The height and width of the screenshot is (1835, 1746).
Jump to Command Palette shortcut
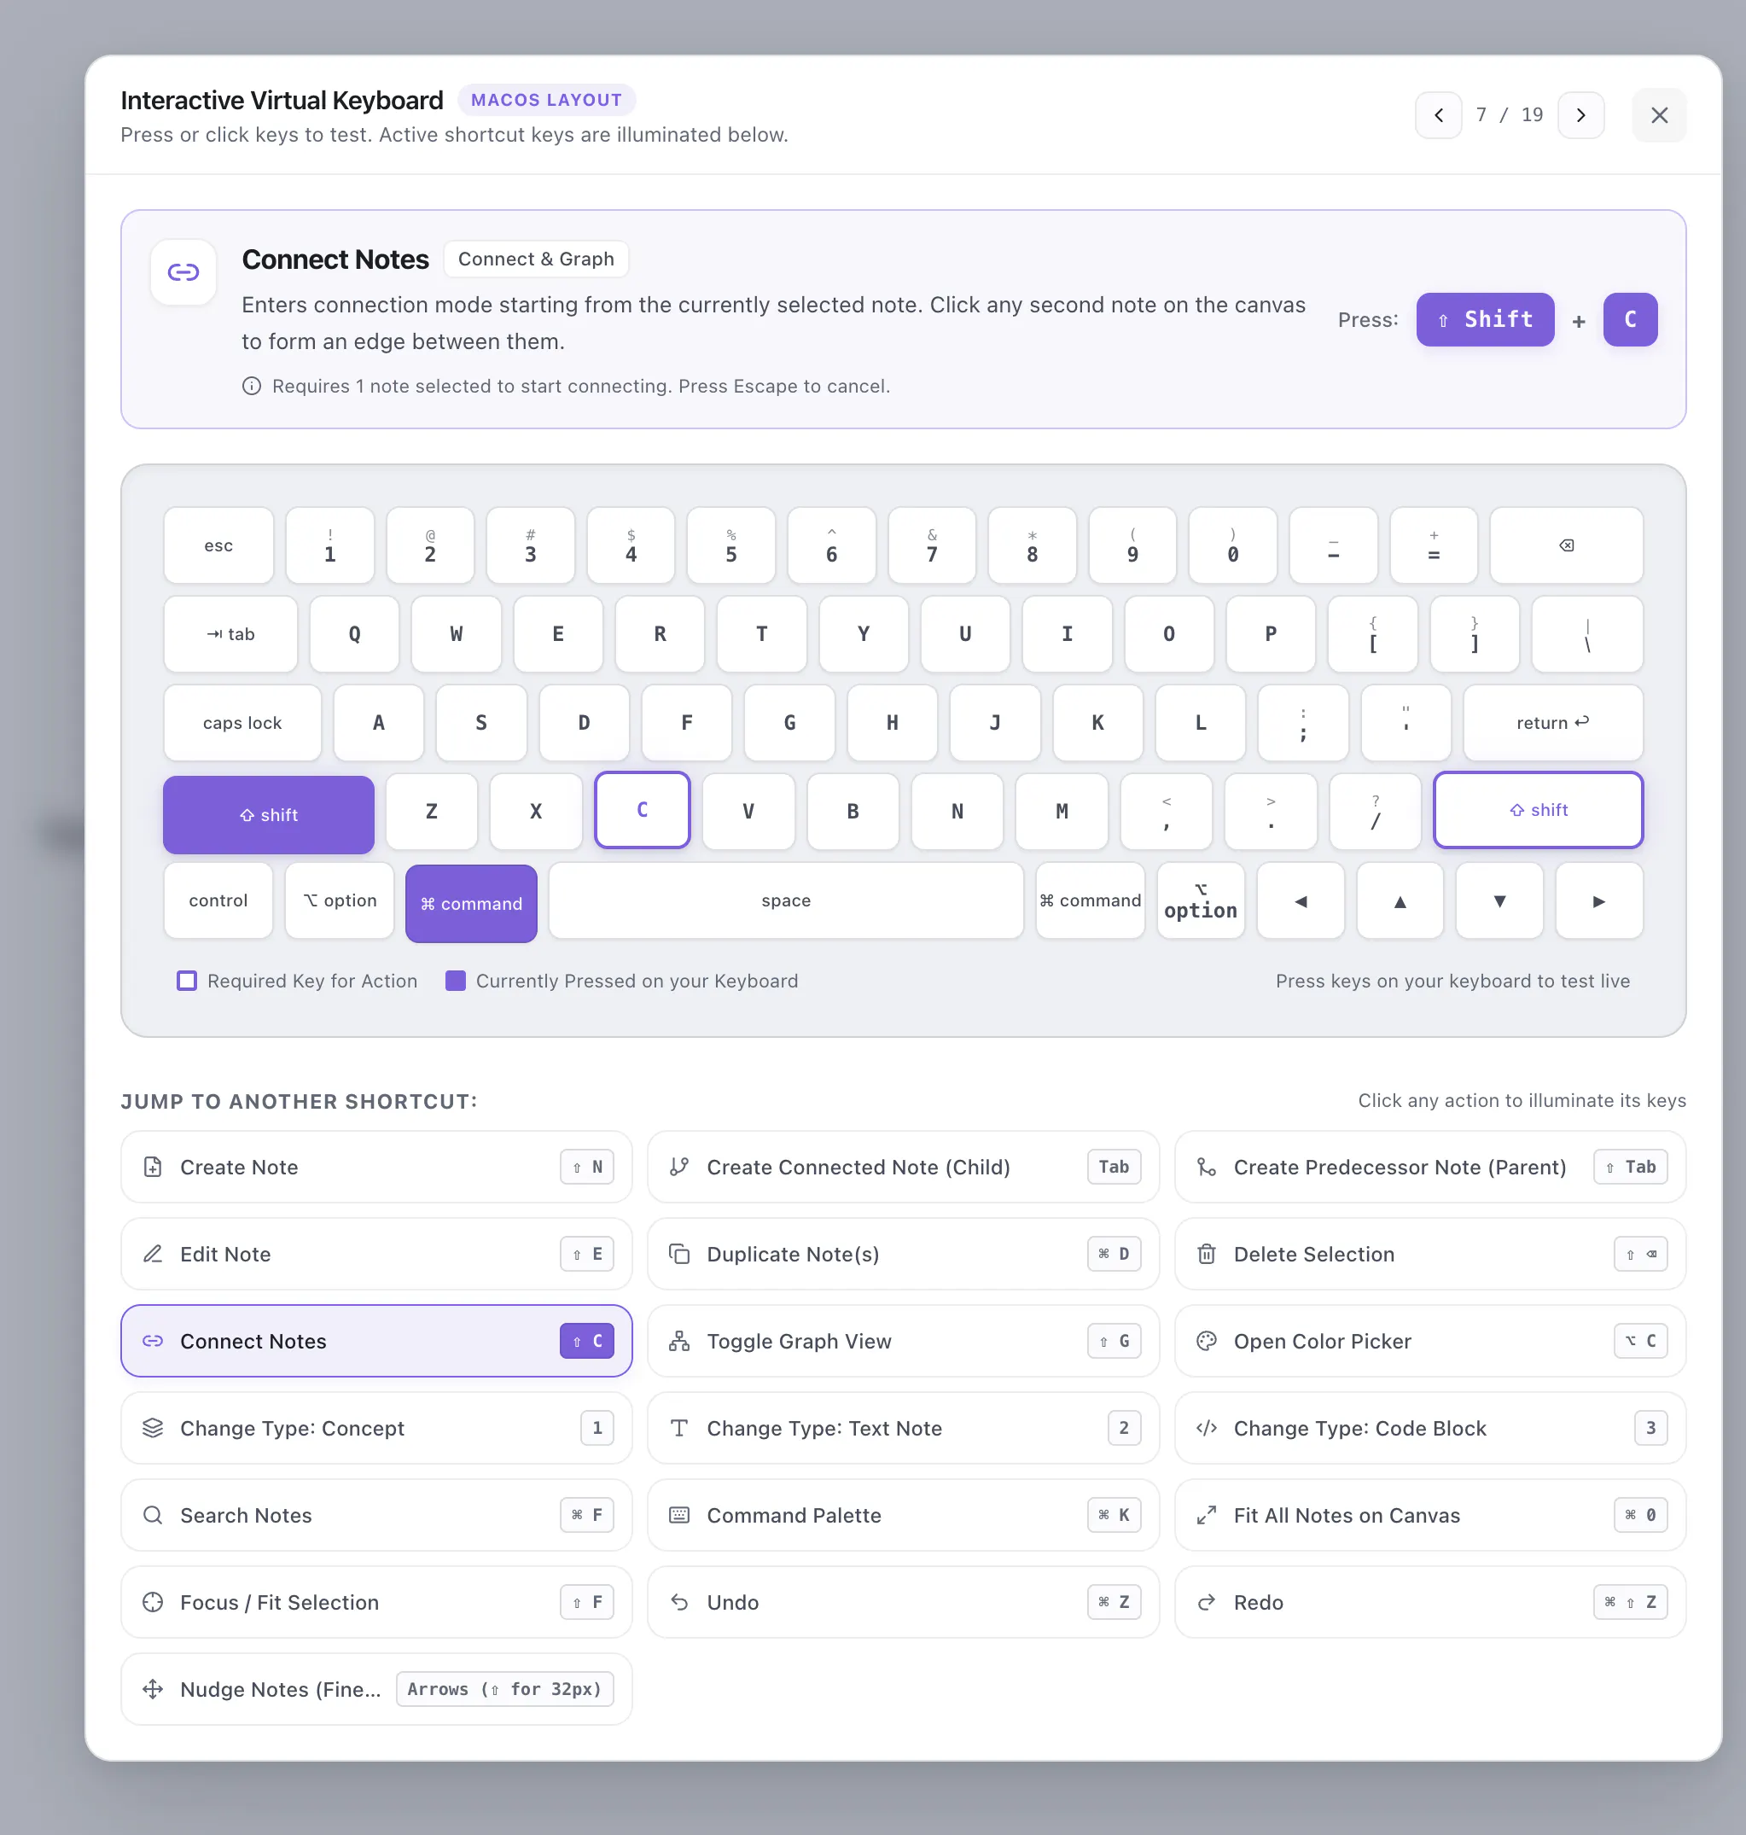tap(903, 1515)
